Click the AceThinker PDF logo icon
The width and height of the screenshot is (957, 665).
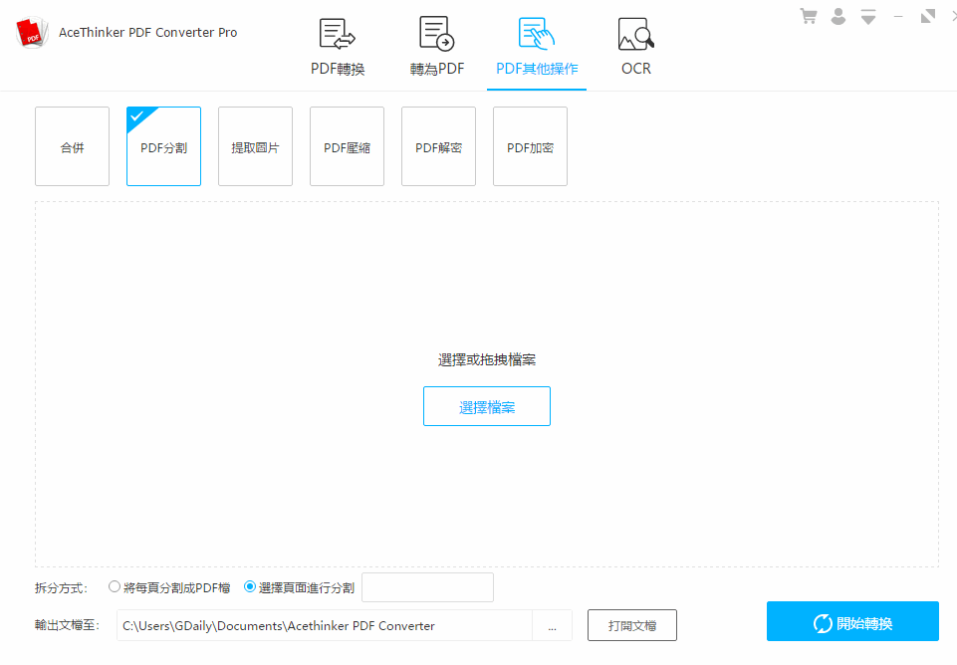coord(32,32)
